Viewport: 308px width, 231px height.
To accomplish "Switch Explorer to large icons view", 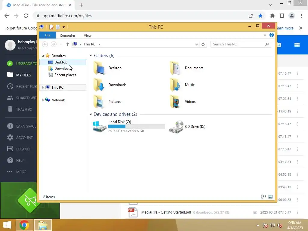I will (270, 197).
